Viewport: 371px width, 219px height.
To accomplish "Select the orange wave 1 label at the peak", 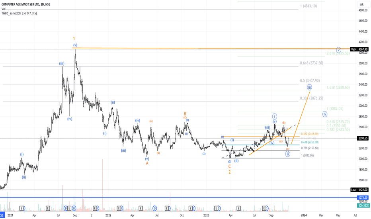I will 74,39.
